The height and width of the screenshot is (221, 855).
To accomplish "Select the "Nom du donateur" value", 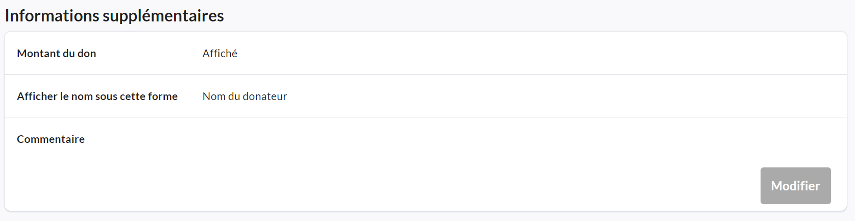I will 245,96.
